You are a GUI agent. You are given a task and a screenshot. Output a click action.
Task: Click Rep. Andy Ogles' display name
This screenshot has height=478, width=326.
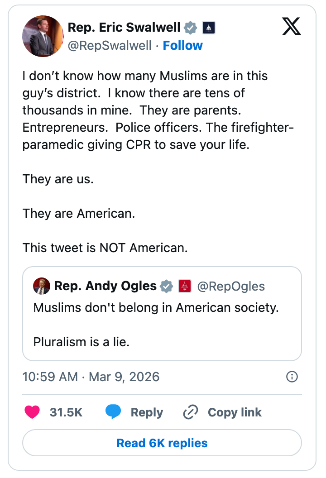pos(105,286)
